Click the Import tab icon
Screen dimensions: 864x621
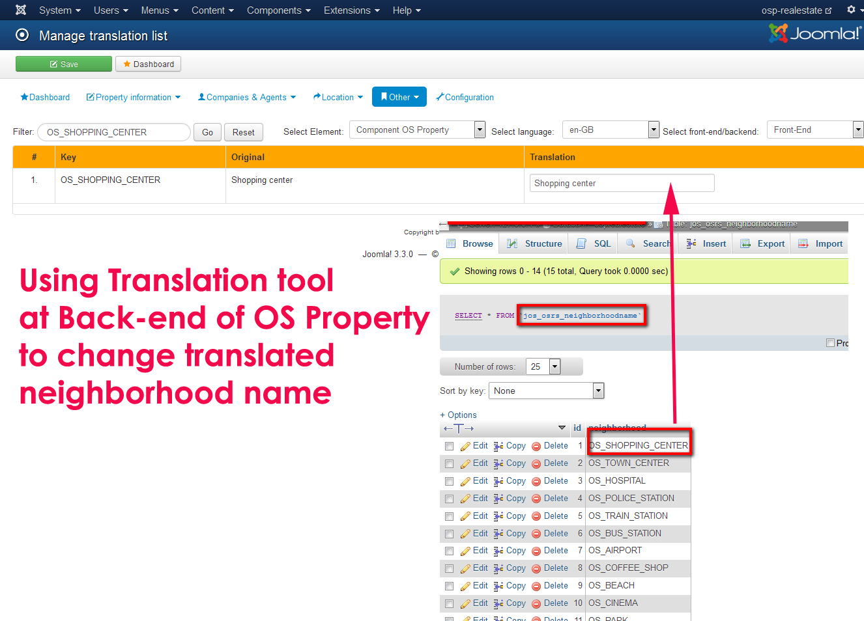tap(803, 243)
